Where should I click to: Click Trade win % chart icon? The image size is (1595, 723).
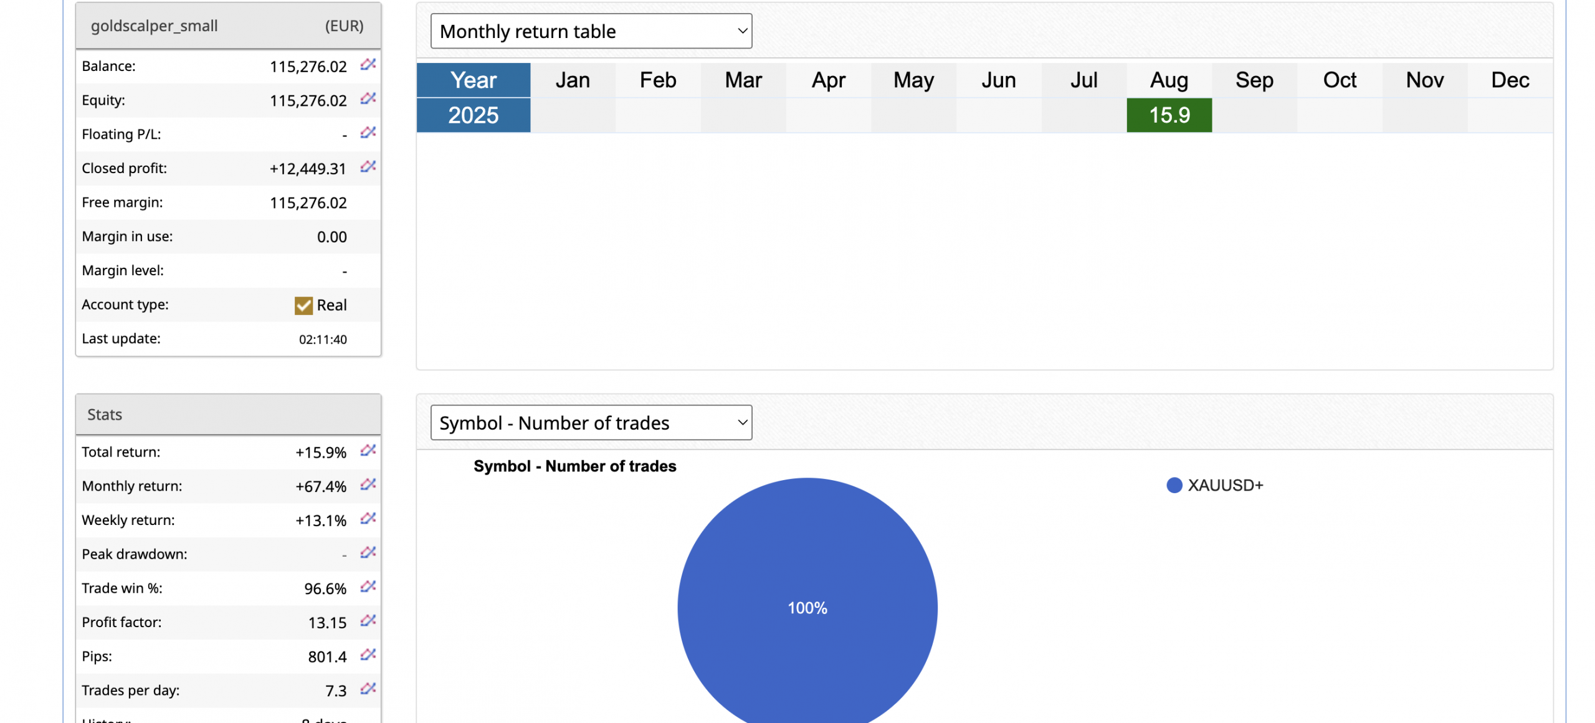pyautogui.click(x=368, y=586)
